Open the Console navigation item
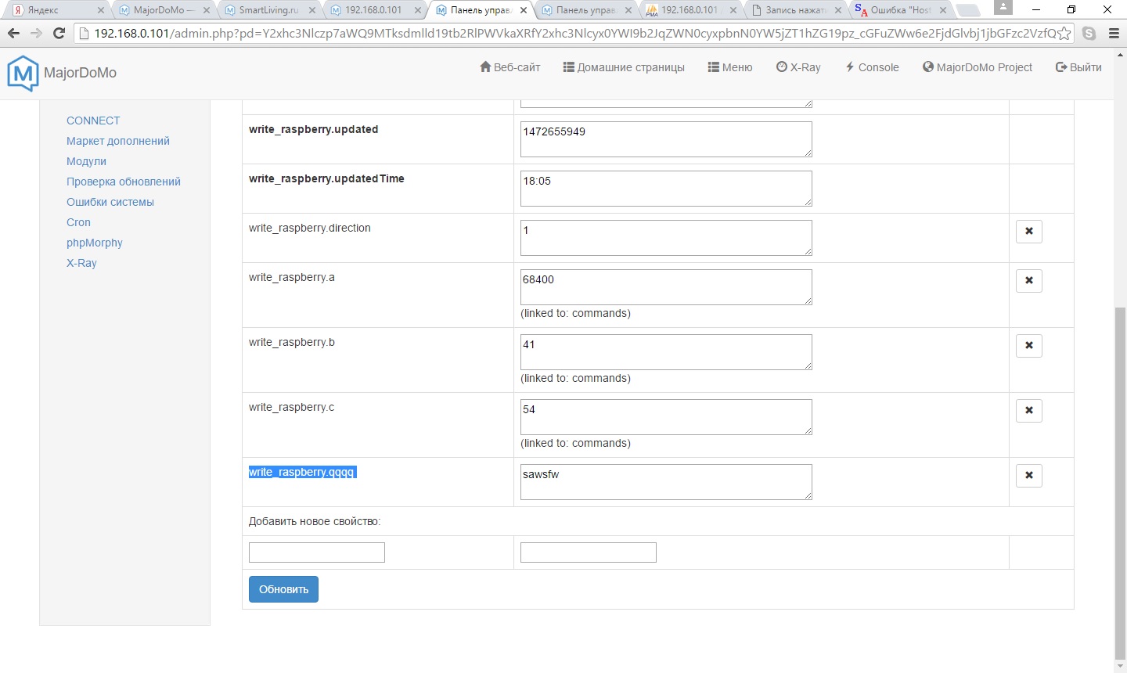Screen dimensions: 1127x673 click(x=872, y=67)
